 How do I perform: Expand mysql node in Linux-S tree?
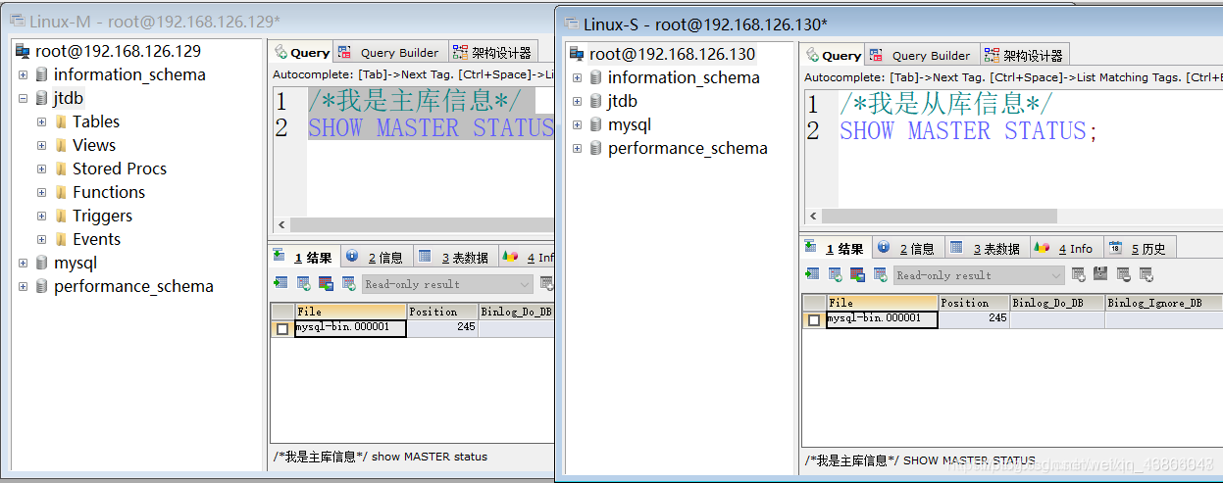pyautogui.click(x=577, y=124)
